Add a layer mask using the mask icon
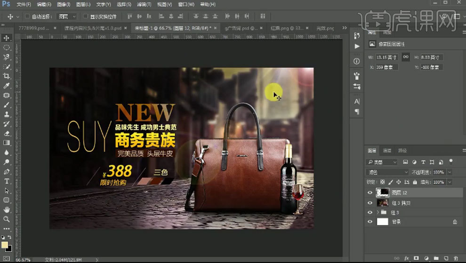 [415, 258]
